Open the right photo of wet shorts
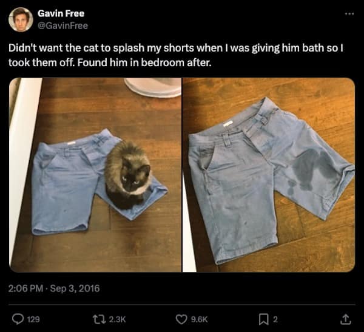 click(269, 175)
